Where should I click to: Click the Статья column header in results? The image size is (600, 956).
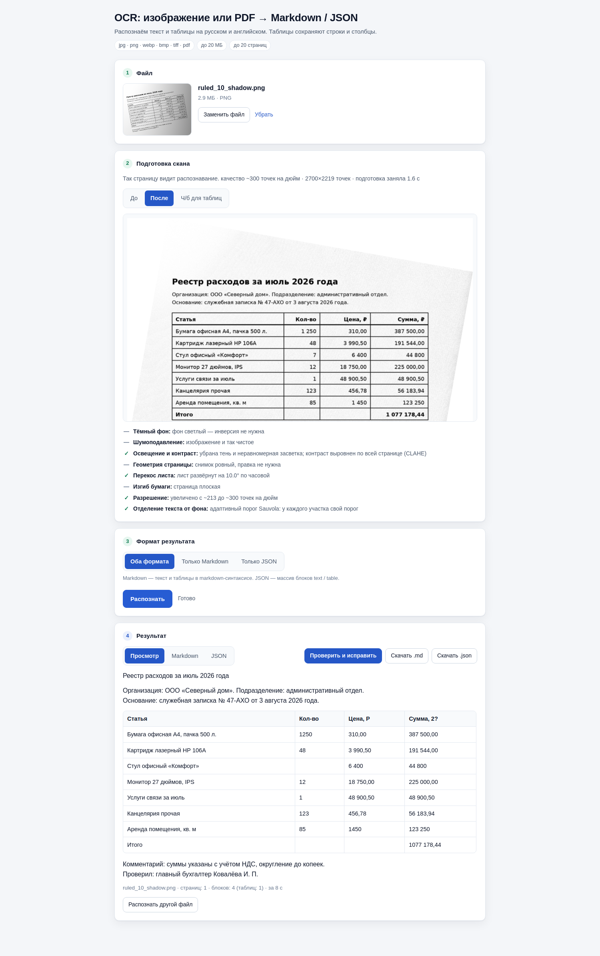[x=209, y=719]
